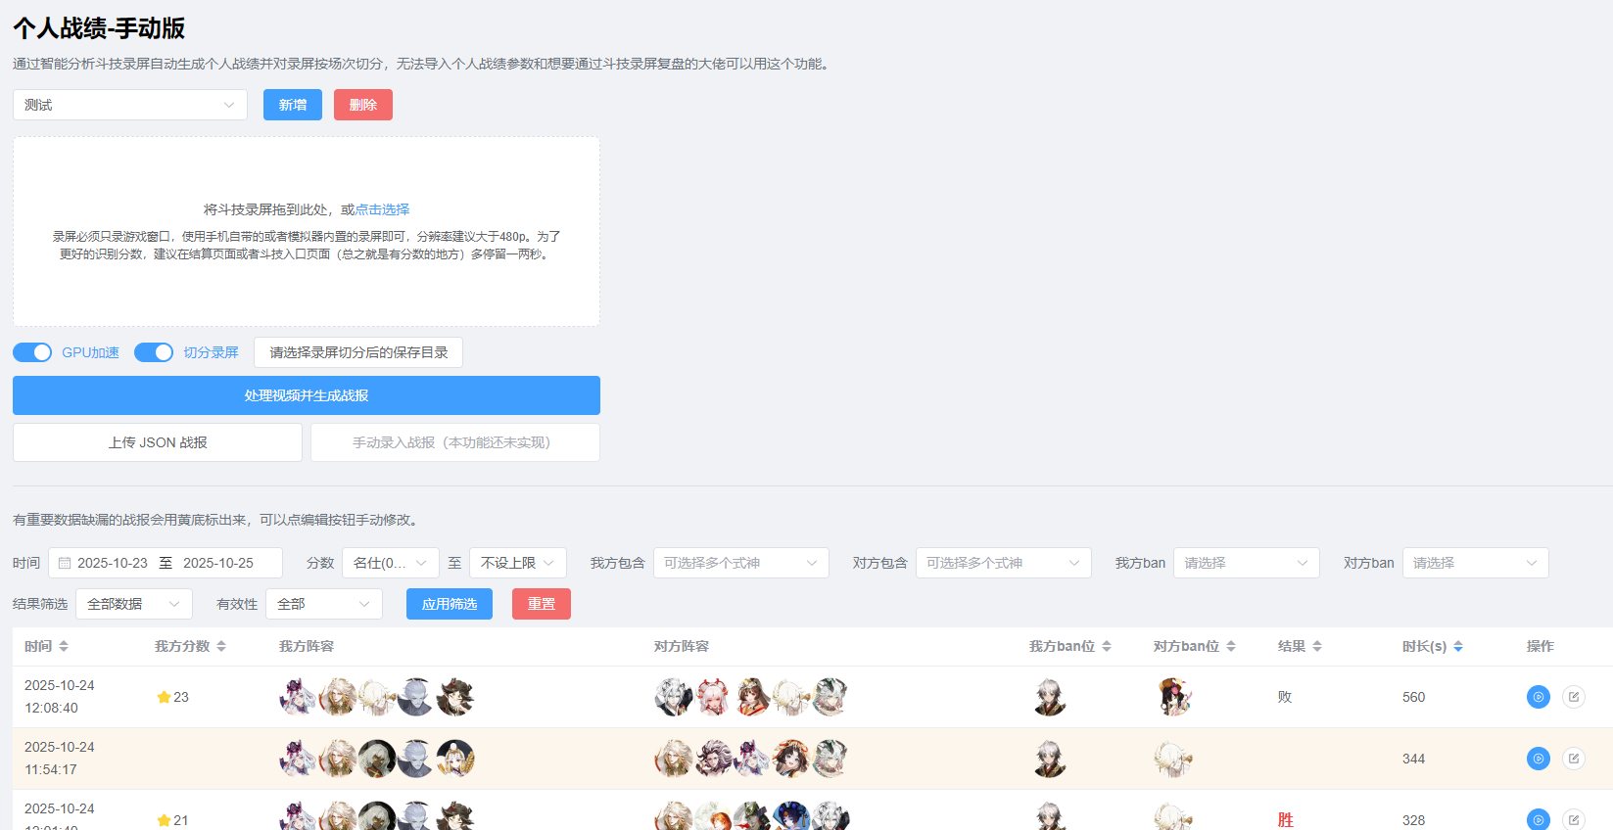Open the 我方ban select dropdown
The image size is (1613, 830).
coord(1247,563)
